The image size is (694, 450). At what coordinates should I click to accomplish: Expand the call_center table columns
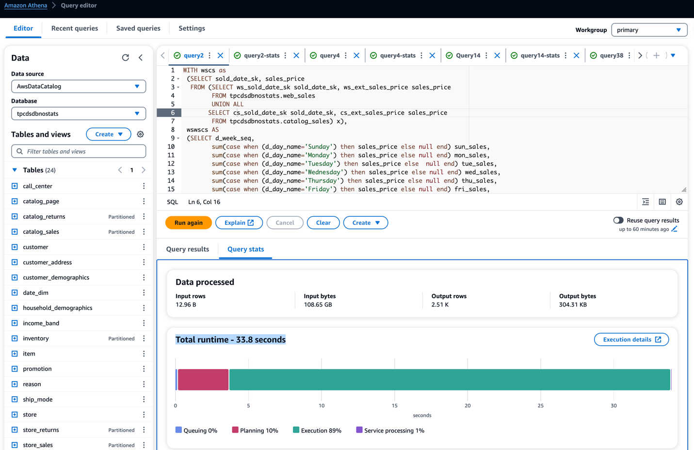point(15,186)
